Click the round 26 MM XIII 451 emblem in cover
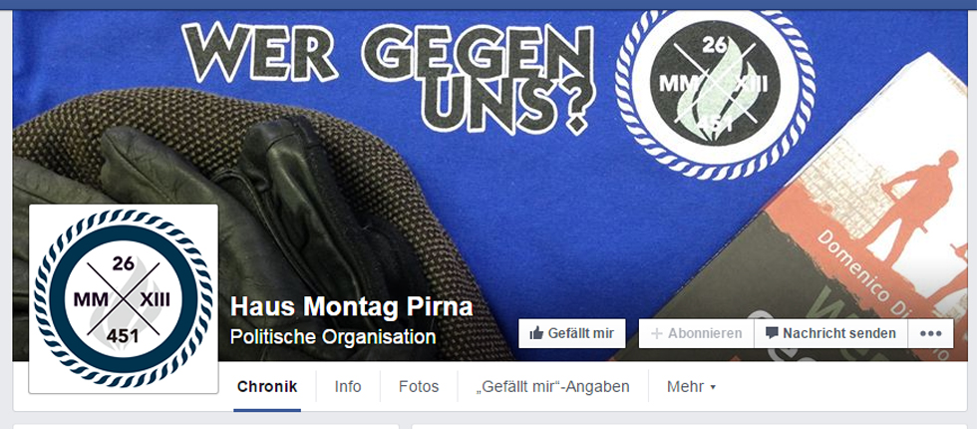977x429 pixels. (x=714, y=87)
